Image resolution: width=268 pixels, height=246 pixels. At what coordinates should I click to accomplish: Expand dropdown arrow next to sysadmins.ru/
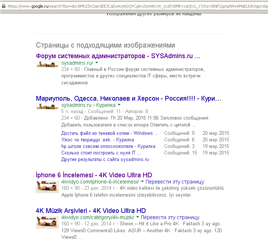pyautogui.click(x=97, y=62)
